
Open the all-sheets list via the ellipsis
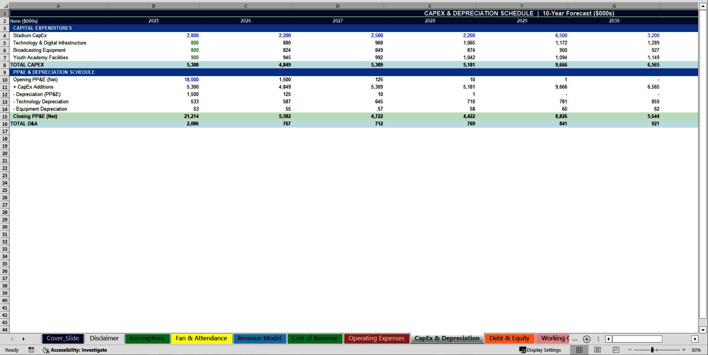coord(574,339)
